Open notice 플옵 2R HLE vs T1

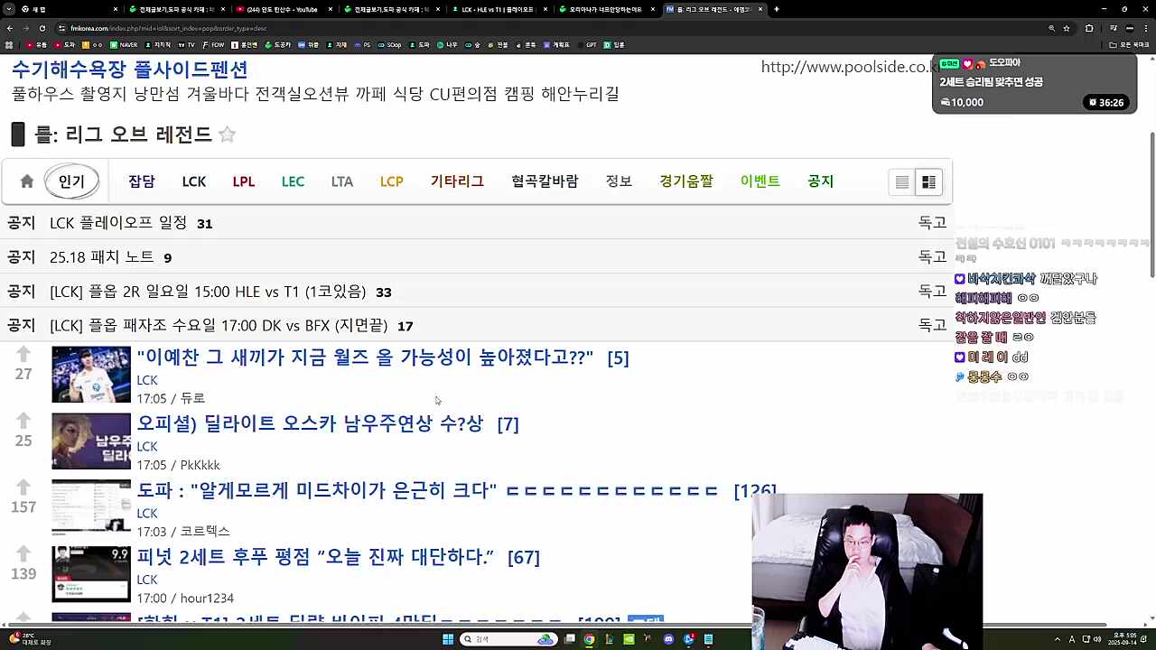pos(208,292)
